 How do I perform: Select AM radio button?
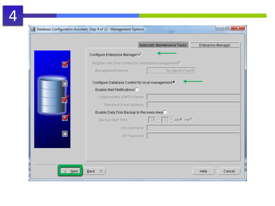click(181, 120)
